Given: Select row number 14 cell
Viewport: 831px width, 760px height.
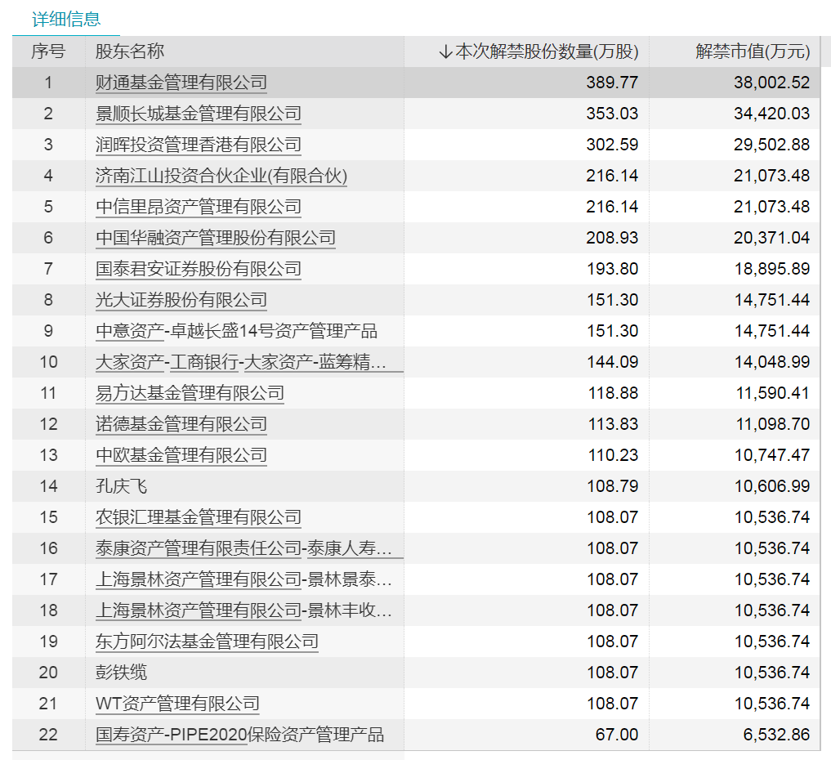Looking at the screenshot, I should click(x=48, y=486).
